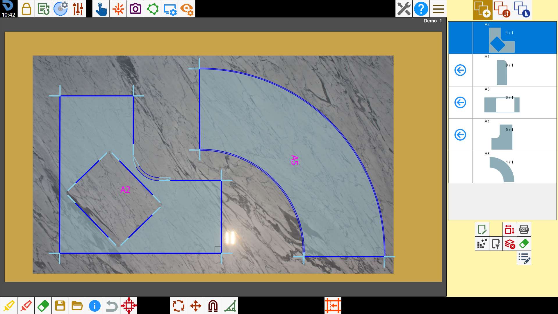The height and width of the screenshot is (314, 558).
Task: Open the list edit icon
Action: (x=524, y=258)
